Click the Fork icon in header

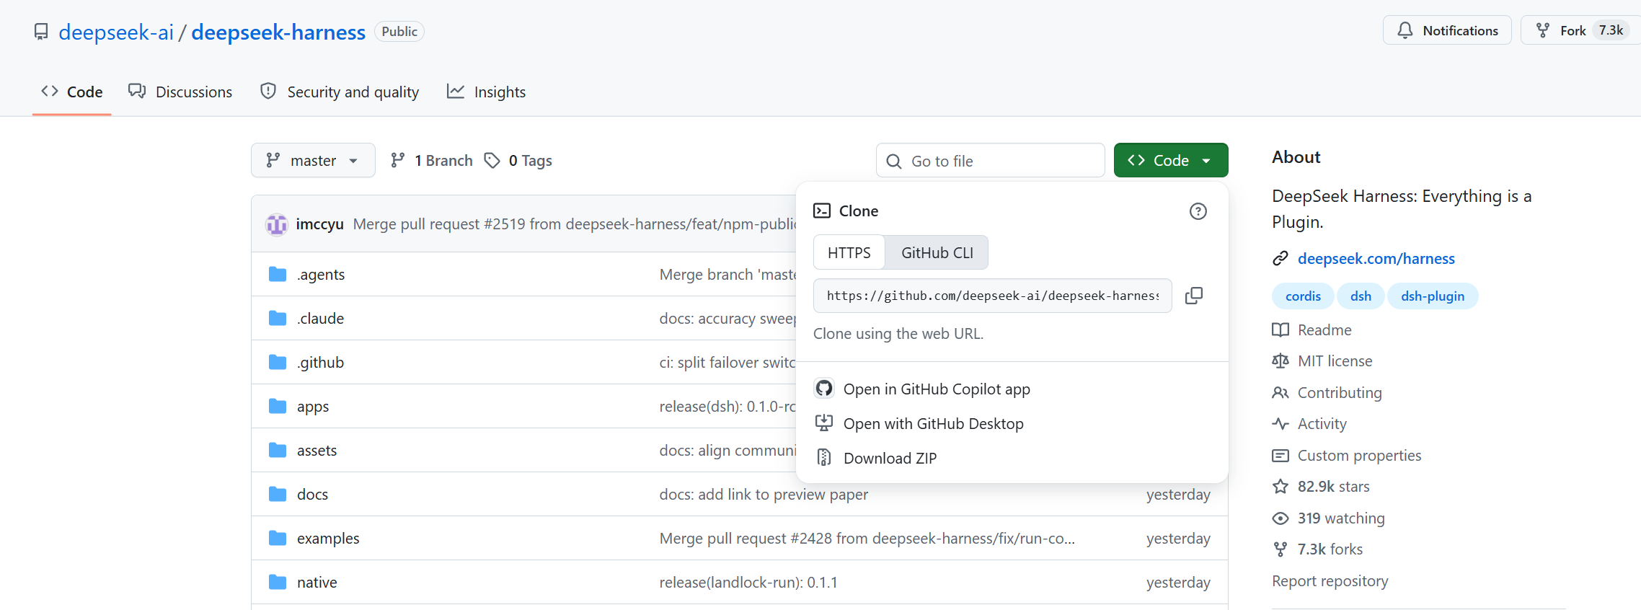point(1543,30)
